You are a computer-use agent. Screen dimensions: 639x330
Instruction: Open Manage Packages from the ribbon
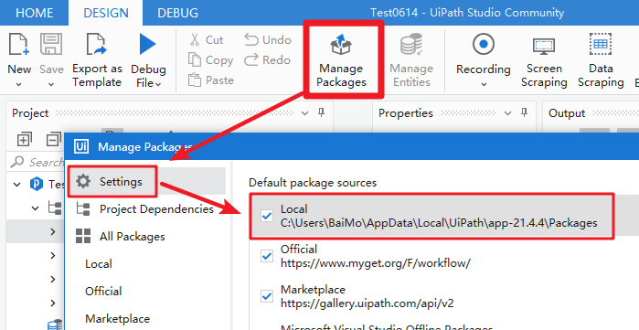point(342,60)
